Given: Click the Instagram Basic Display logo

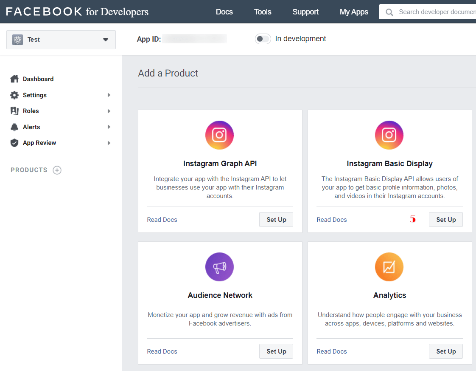Looking at the screenshot, I should [389, 135].
